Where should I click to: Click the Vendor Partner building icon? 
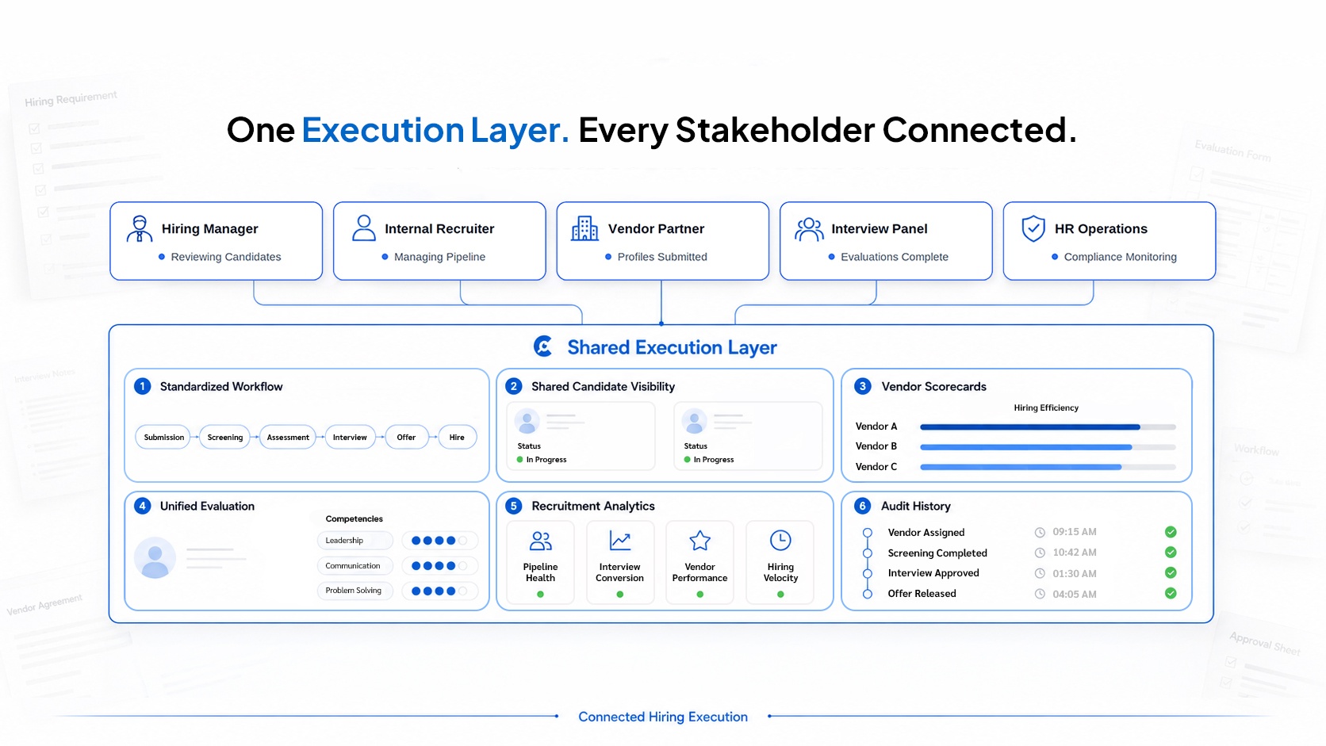(x=585, y=228)
